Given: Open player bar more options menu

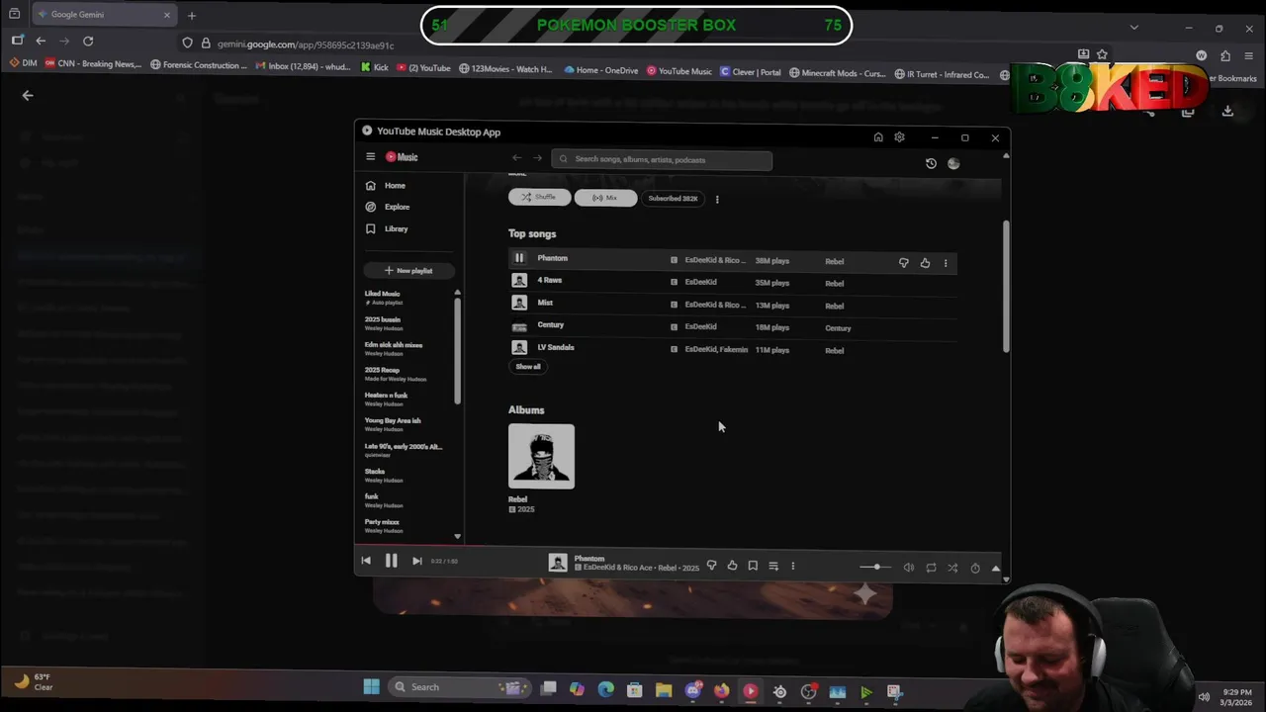Looking at the screenshot, I should (x=792, y=566).
